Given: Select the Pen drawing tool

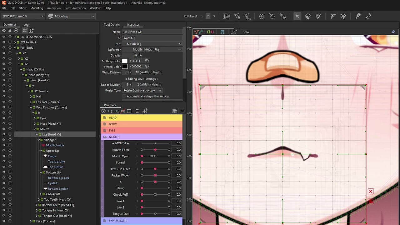Looking at the screenshot, I should pyautogui.click(x=358, y=16).
